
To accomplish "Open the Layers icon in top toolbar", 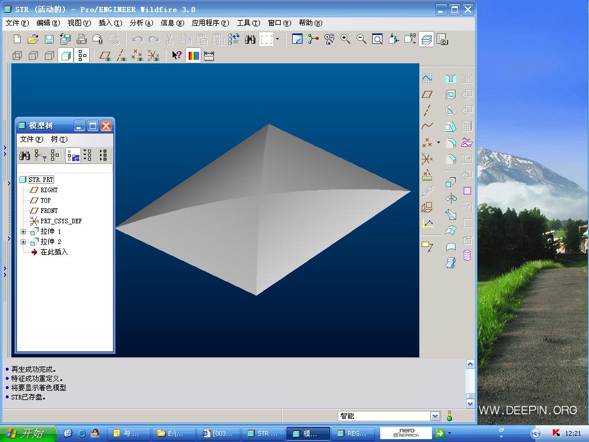I will point(426,39).
